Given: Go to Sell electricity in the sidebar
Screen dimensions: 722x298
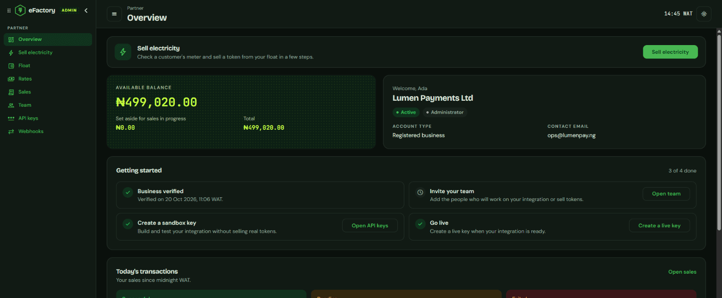Looking at the screenshot, I should click(48, 52).
